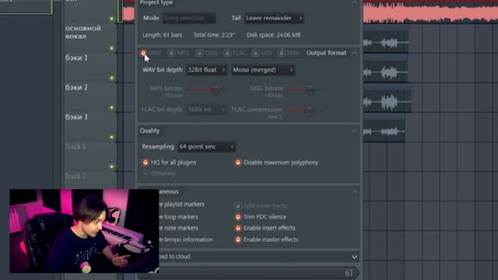This screenshot has width=498, height=280.
Task: Click the 'Length: 61 bars' info text
Action: (163, 35)
